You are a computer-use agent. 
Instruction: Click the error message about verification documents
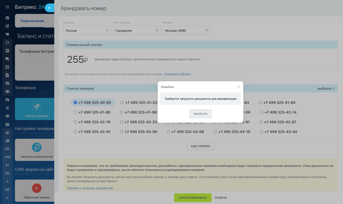click(x=200, y=99)
